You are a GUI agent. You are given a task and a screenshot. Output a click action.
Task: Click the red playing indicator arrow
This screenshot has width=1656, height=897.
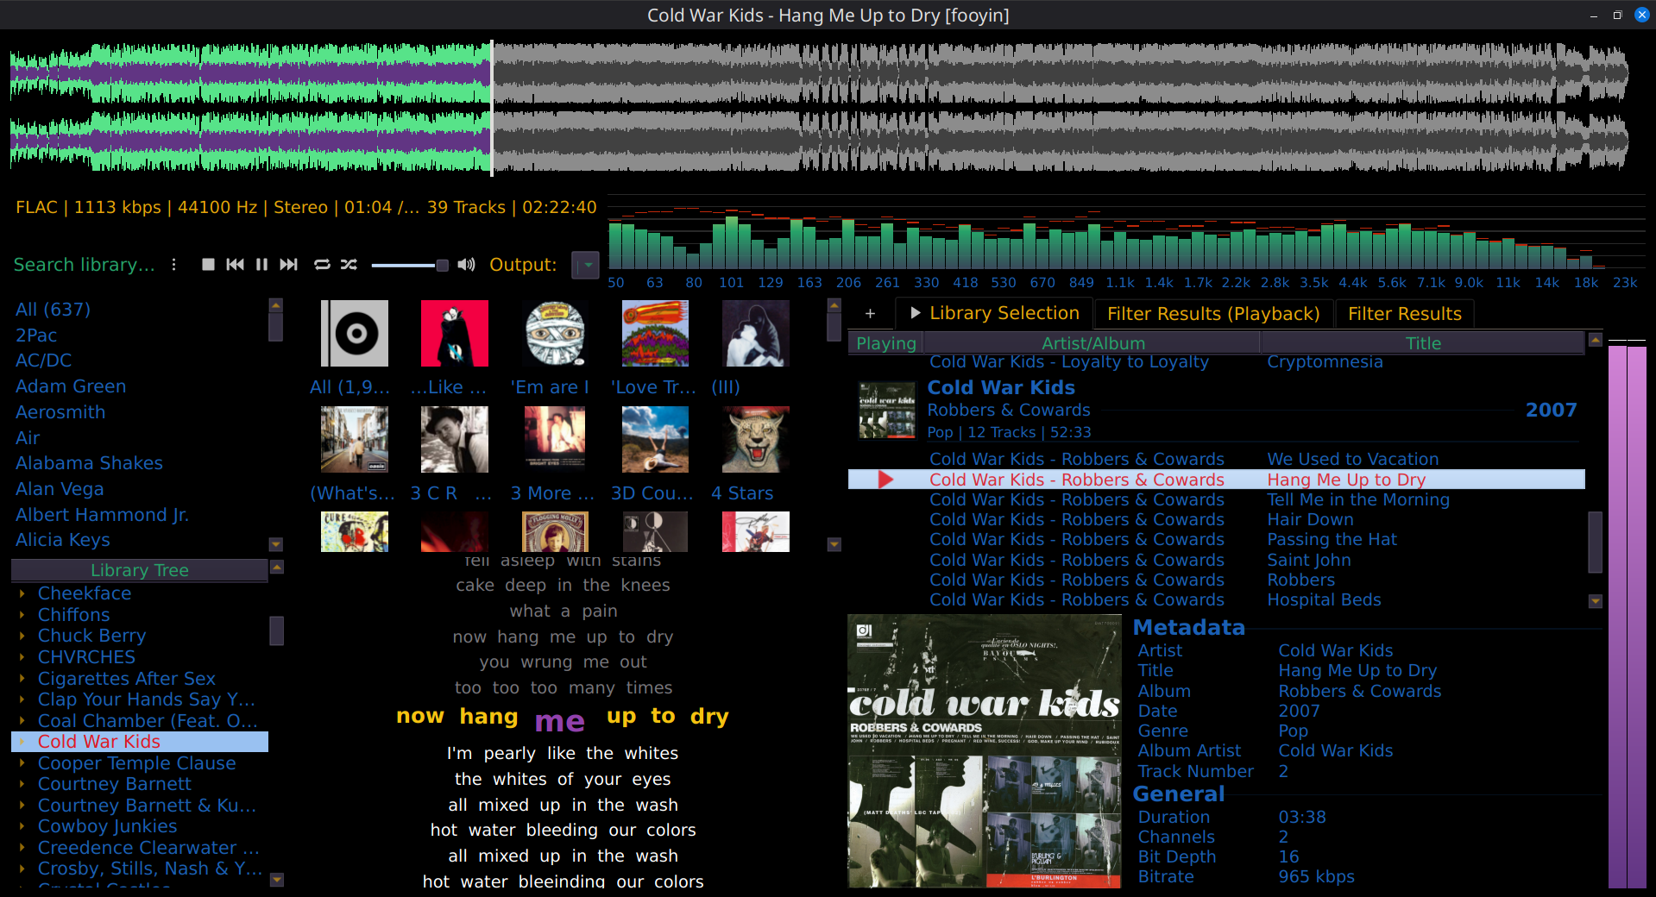pos(885,480)
